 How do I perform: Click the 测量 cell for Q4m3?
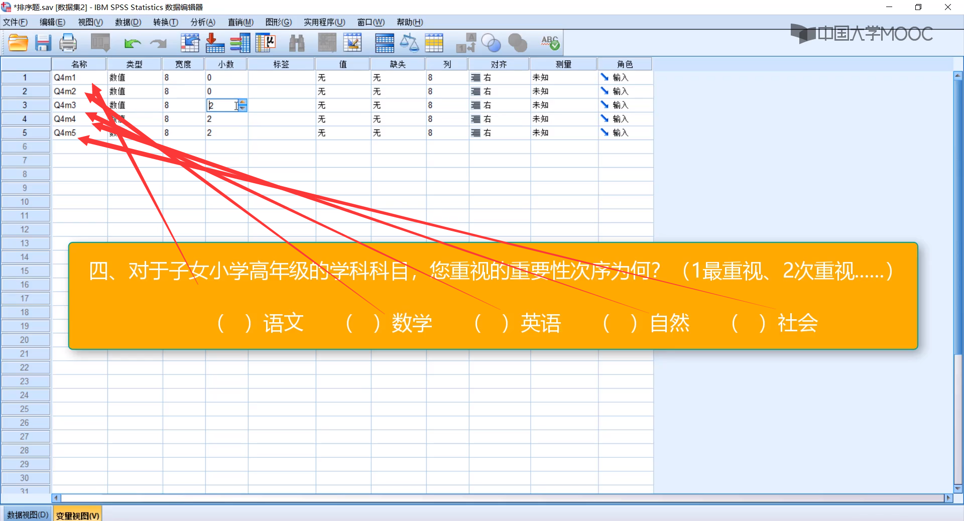564,105
